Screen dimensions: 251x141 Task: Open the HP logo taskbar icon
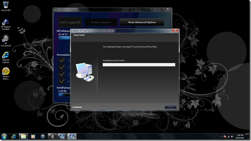[43, 136]
